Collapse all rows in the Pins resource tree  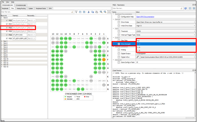(80, 12)
